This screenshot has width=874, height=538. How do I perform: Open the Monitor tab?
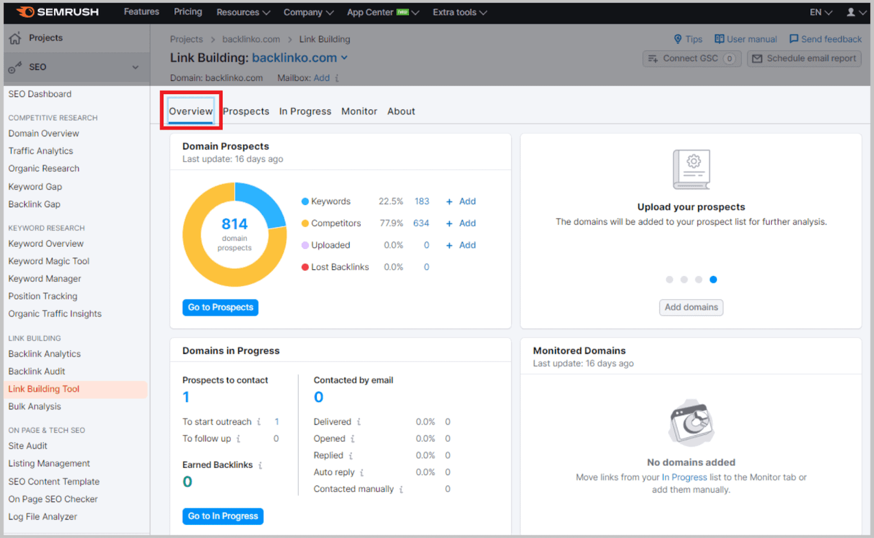359,111
